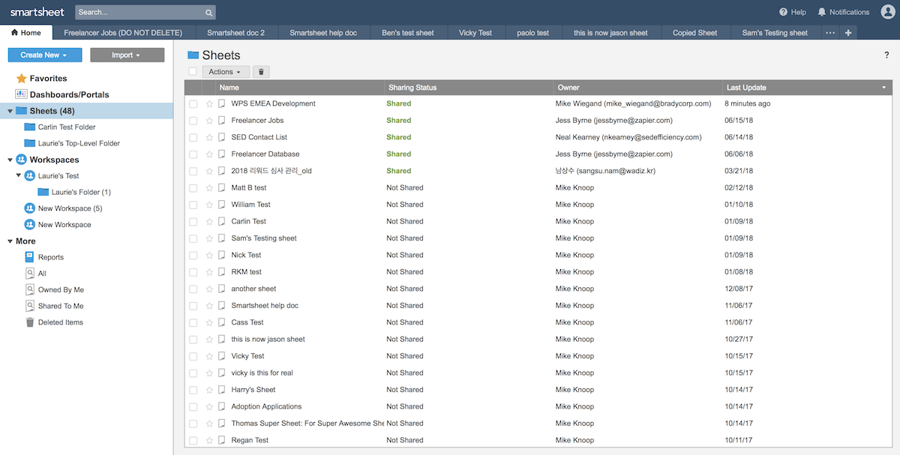
Task: Click help question mark at right of Sheets
Action: [887, 55]
